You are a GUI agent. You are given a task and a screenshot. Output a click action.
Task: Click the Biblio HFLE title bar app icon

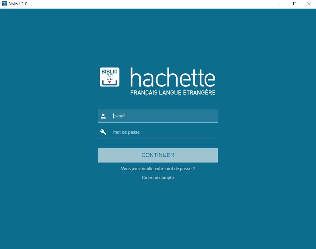click(x=4, y=4)
